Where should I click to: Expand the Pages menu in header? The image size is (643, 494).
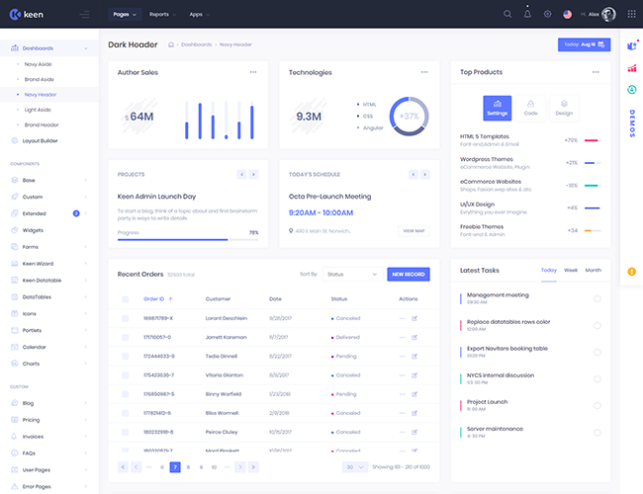(124, 15)
